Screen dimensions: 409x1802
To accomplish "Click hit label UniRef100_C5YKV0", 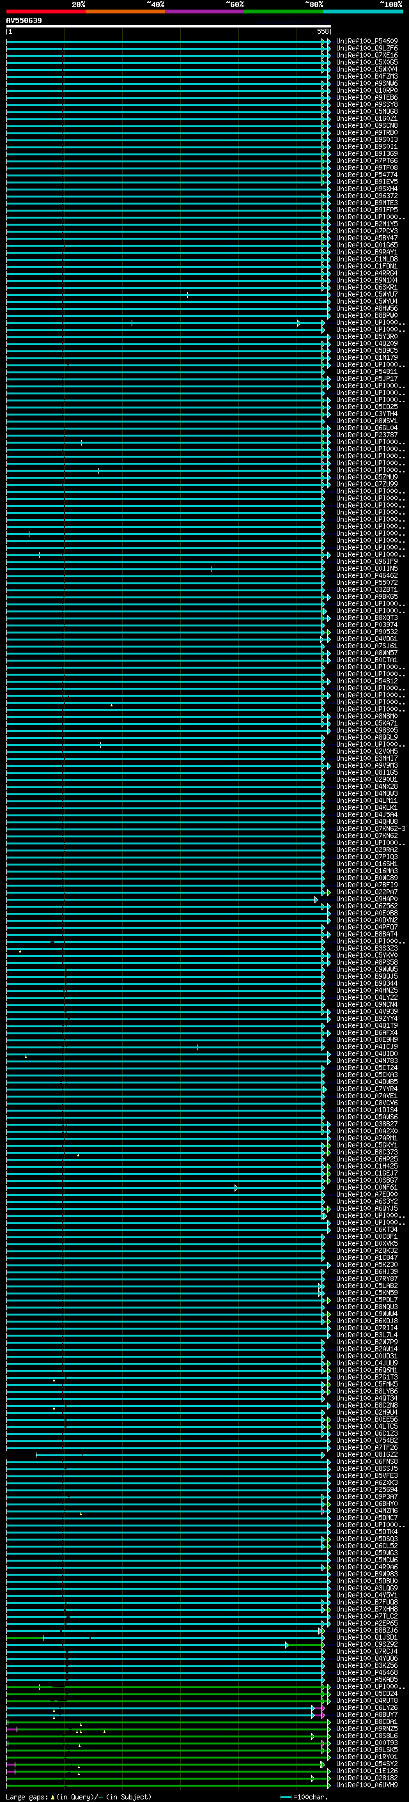I will coord(366,956).
